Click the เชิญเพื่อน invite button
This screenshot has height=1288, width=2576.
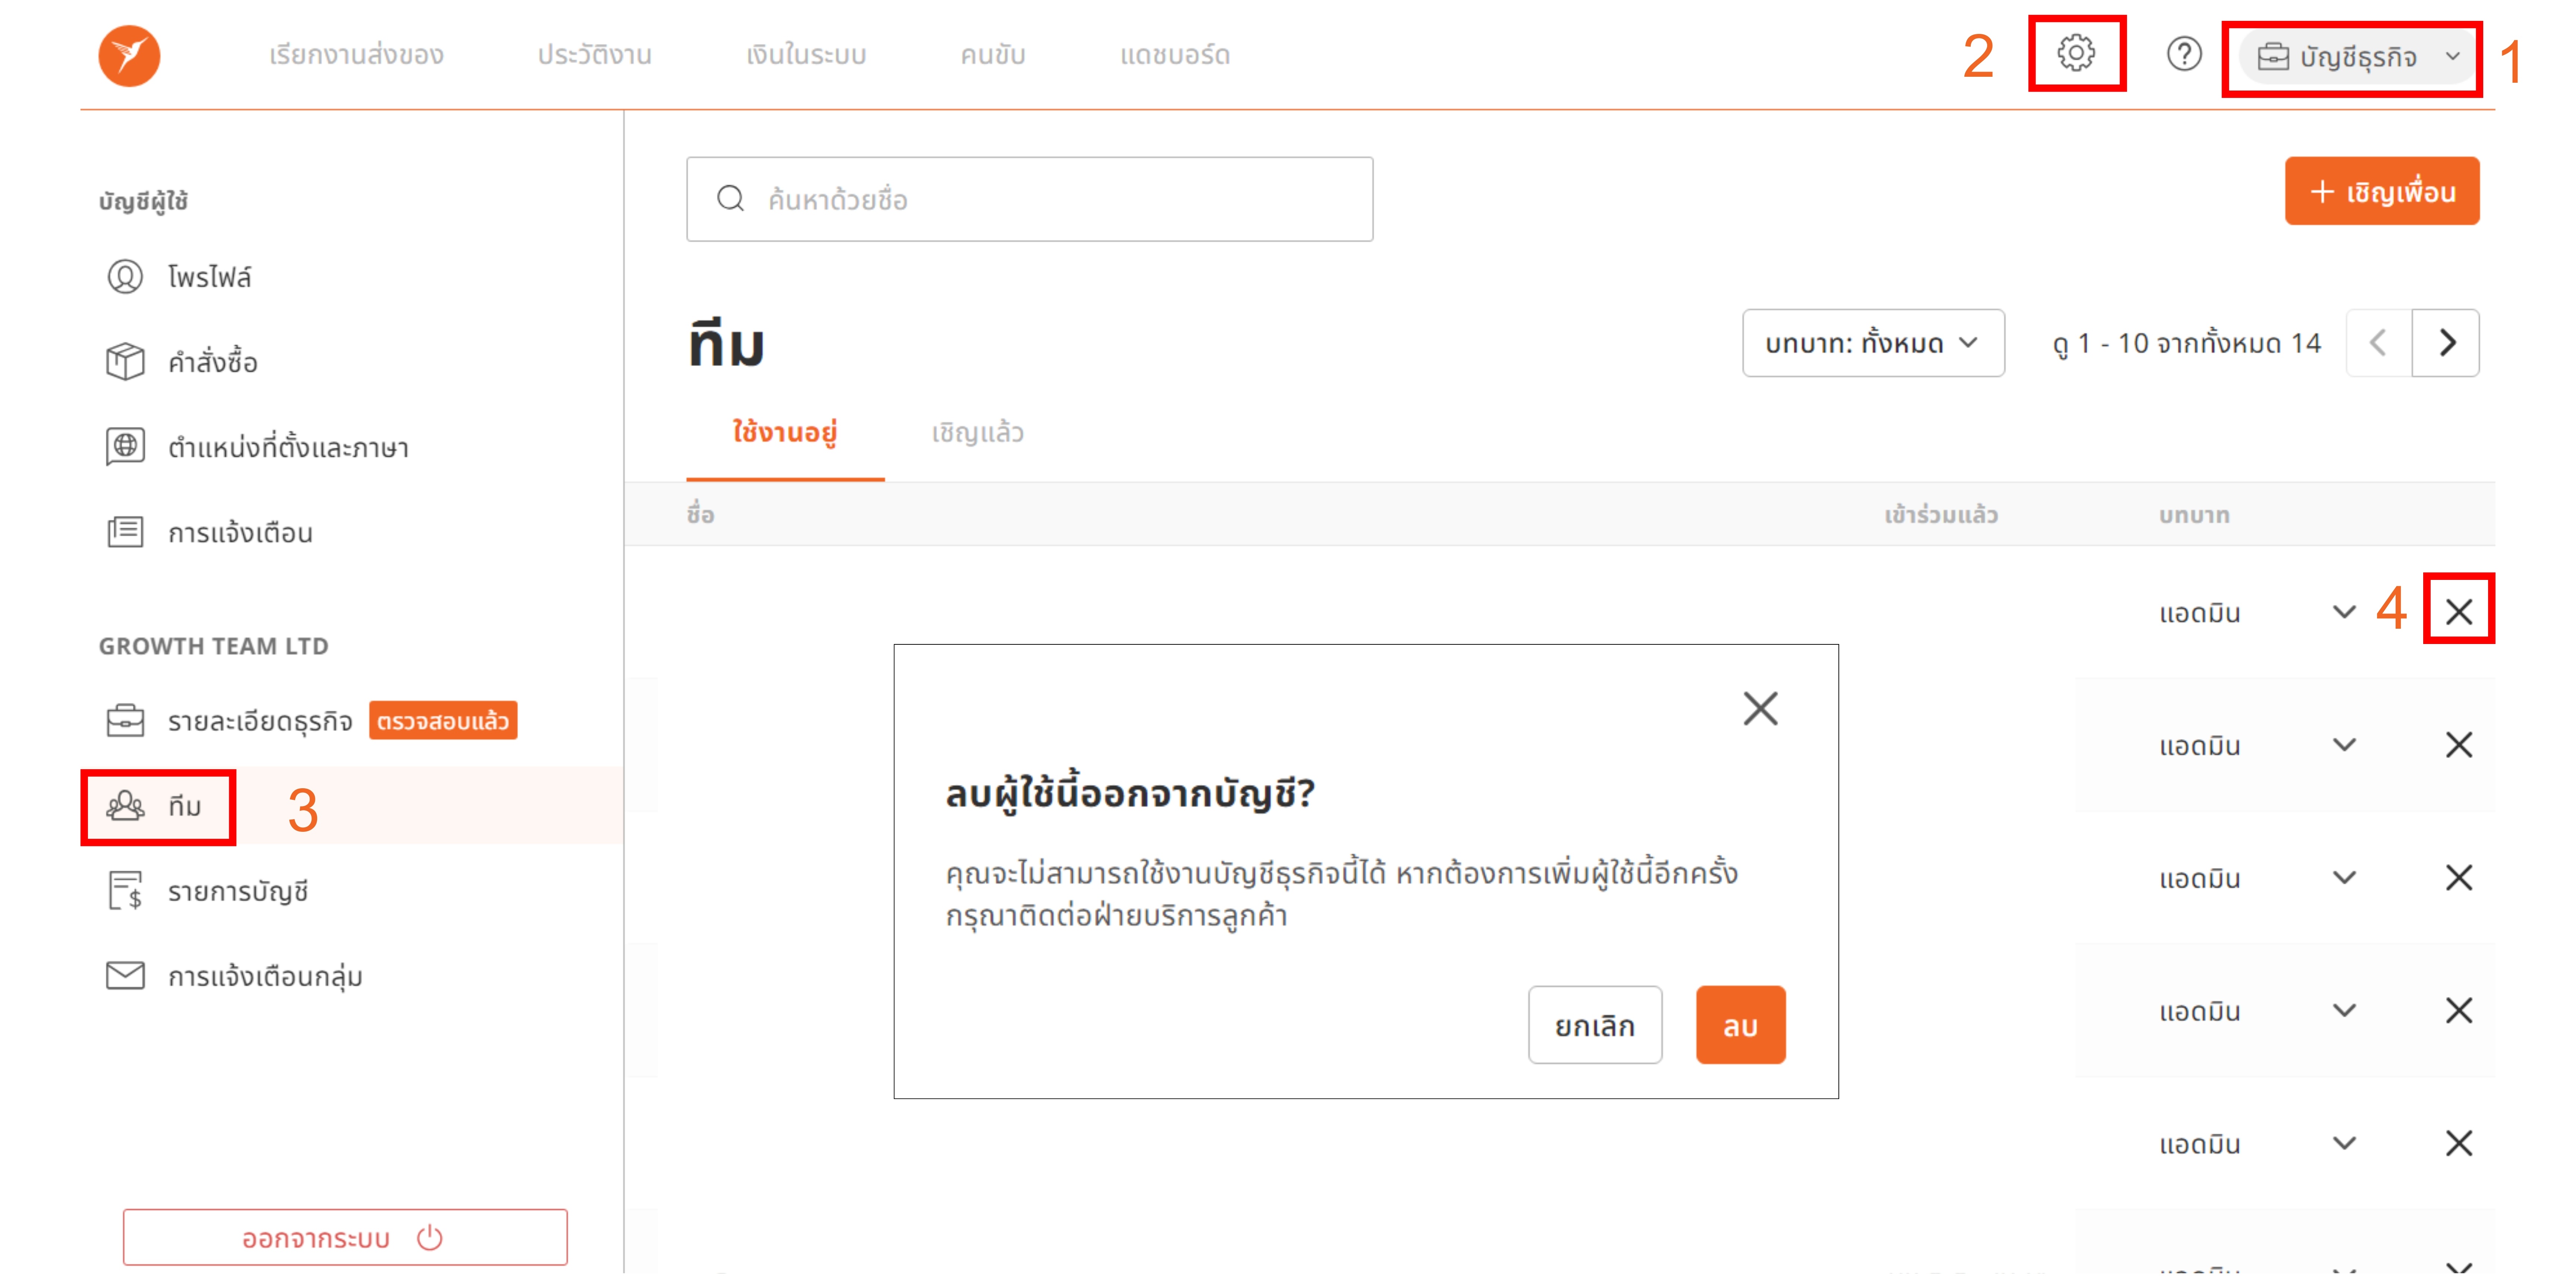click(2381, 191)
